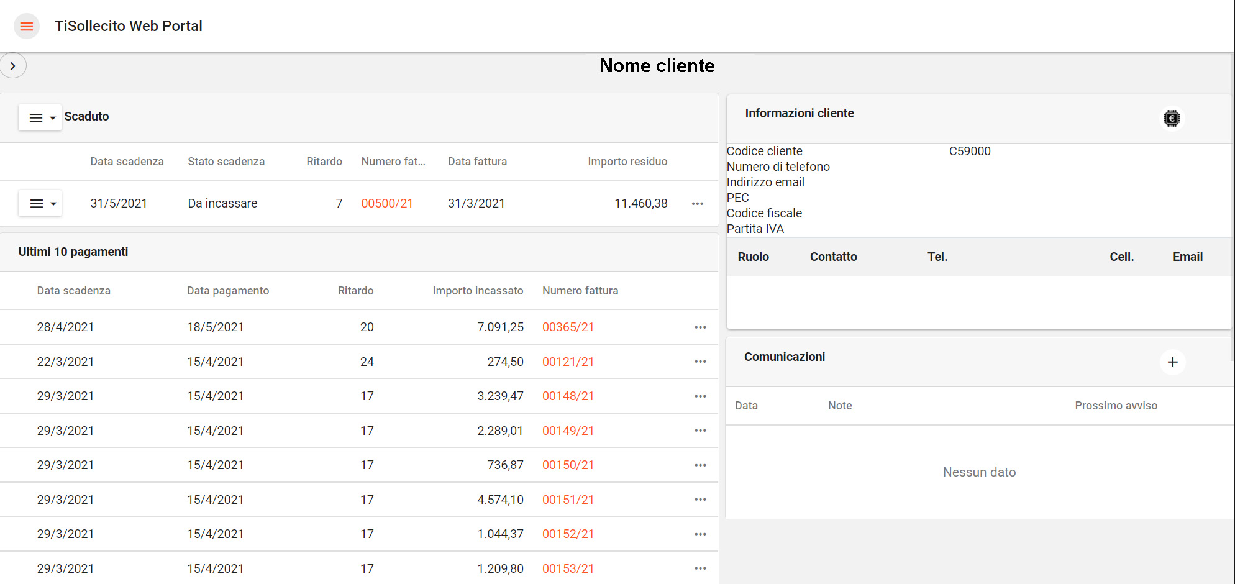Viewport: 1235px width, 584px height.
Task: Open invoice link 00149/21
Action: [568, 431]
